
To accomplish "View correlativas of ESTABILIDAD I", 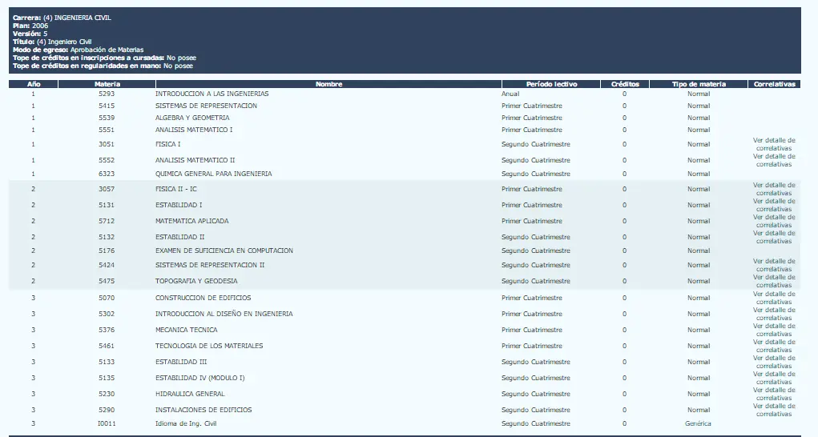I will 774,205.
